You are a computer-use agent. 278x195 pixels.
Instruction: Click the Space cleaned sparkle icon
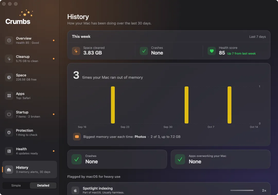[76, 51]
